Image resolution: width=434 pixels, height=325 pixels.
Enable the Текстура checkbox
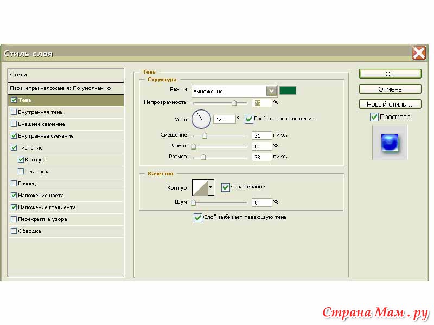pos(21,171)
